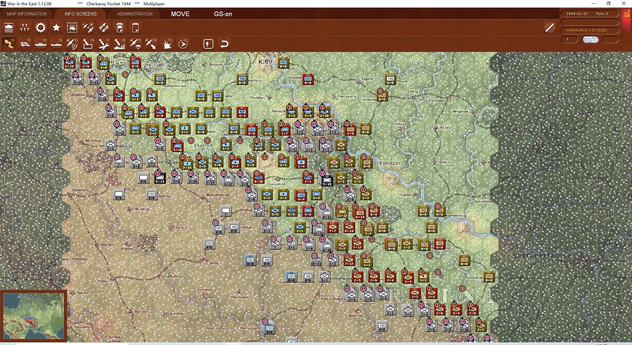Viewport: 632px width, 345px height.
Task: Select the 3=17 unit counter
Action: 228,180
